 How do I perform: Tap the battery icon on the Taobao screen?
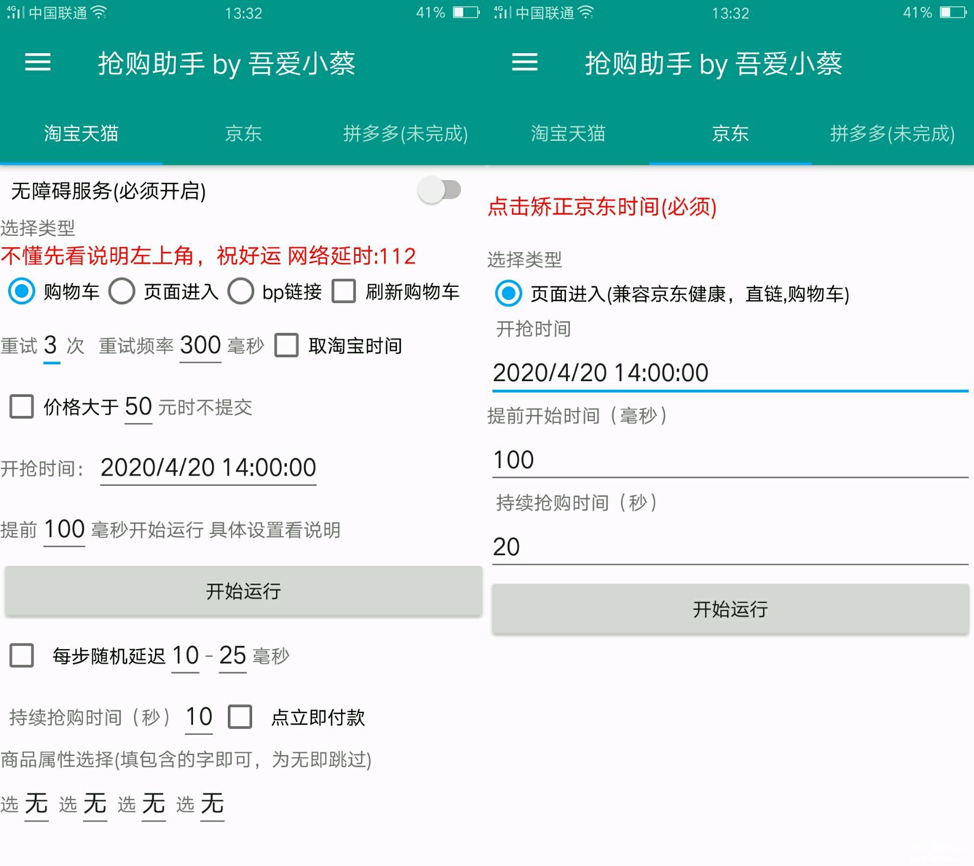click(466, 12)
